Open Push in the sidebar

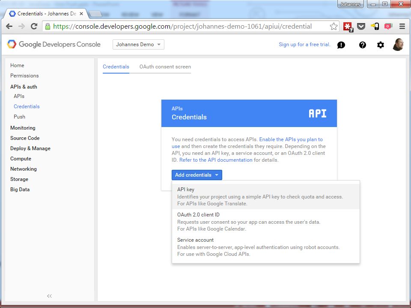19,116
